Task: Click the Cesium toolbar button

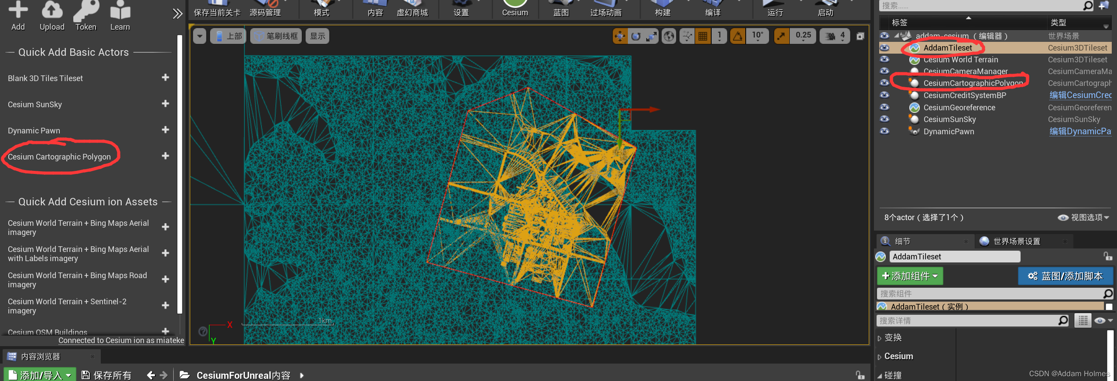Action: [x=515, y=9]
